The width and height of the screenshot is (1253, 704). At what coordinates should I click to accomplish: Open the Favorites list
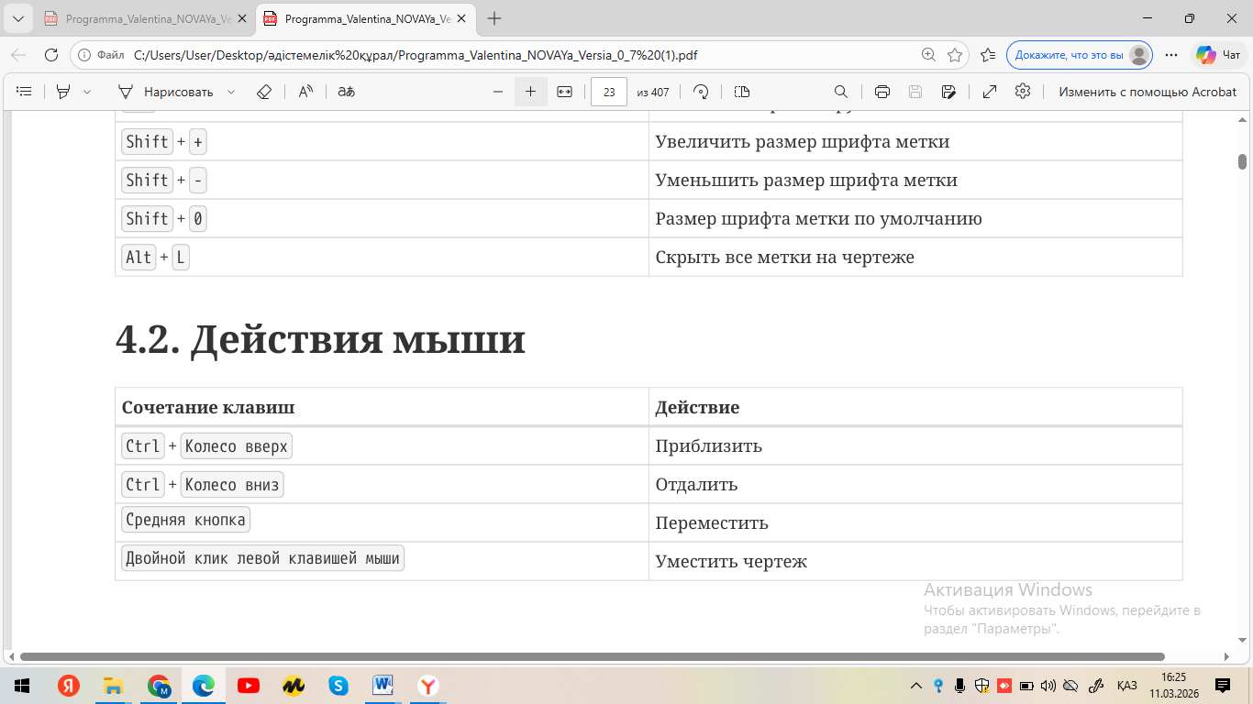click(988, 55)
